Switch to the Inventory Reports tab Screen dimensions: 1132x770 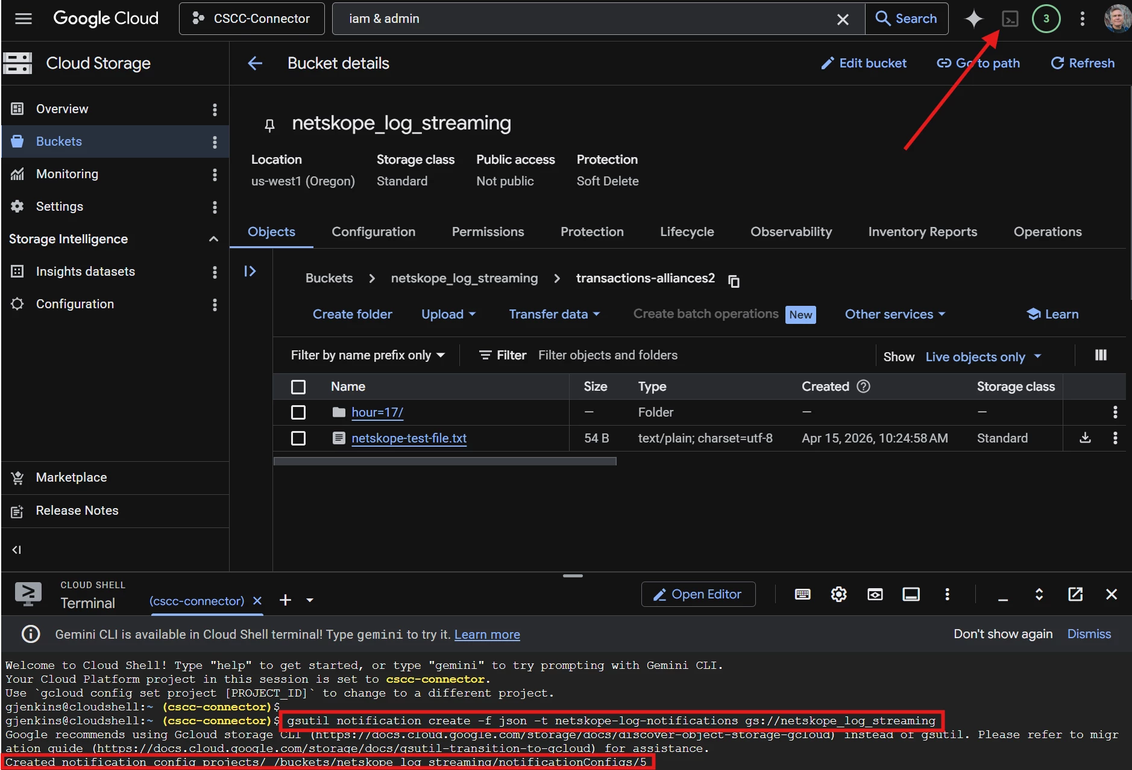tap(923, 232)
